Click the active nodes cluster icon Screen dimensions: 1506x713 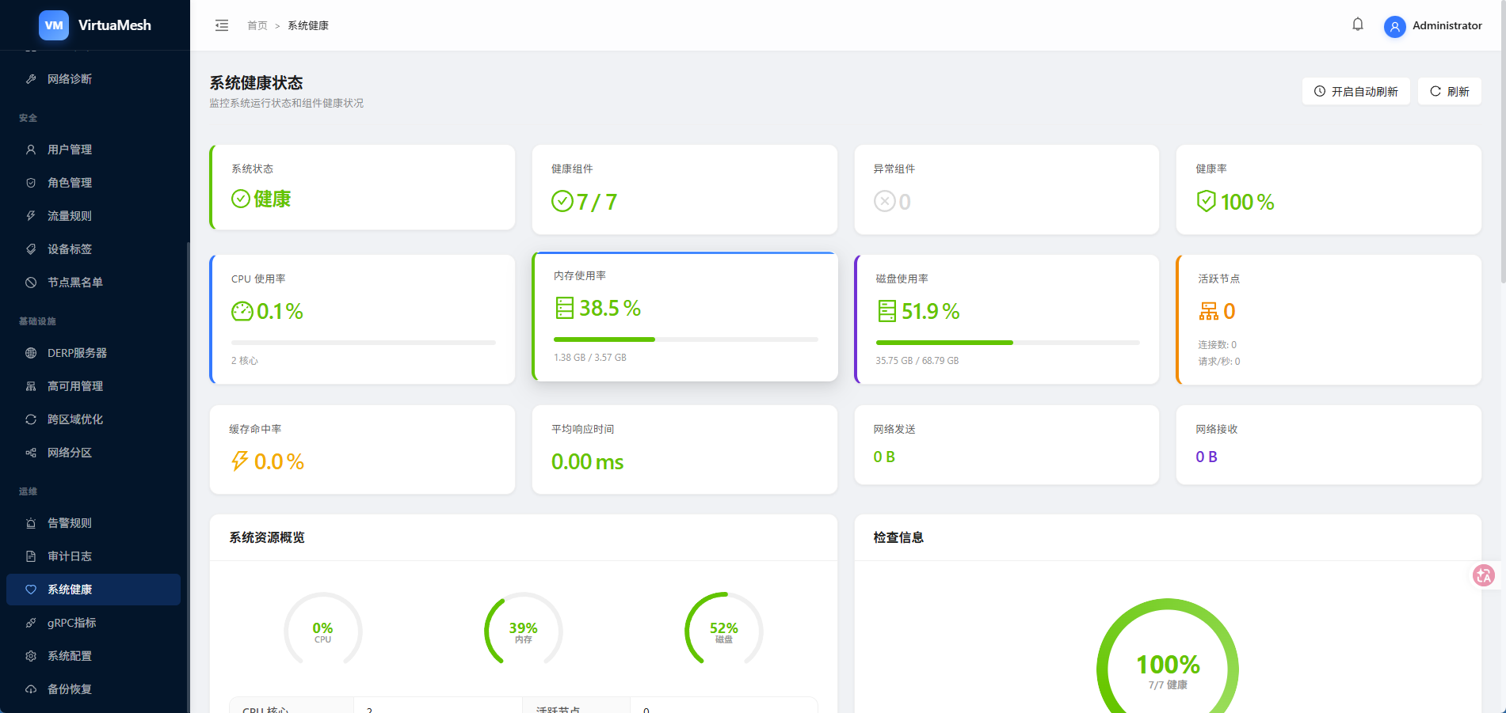(x=1208, y=311)
